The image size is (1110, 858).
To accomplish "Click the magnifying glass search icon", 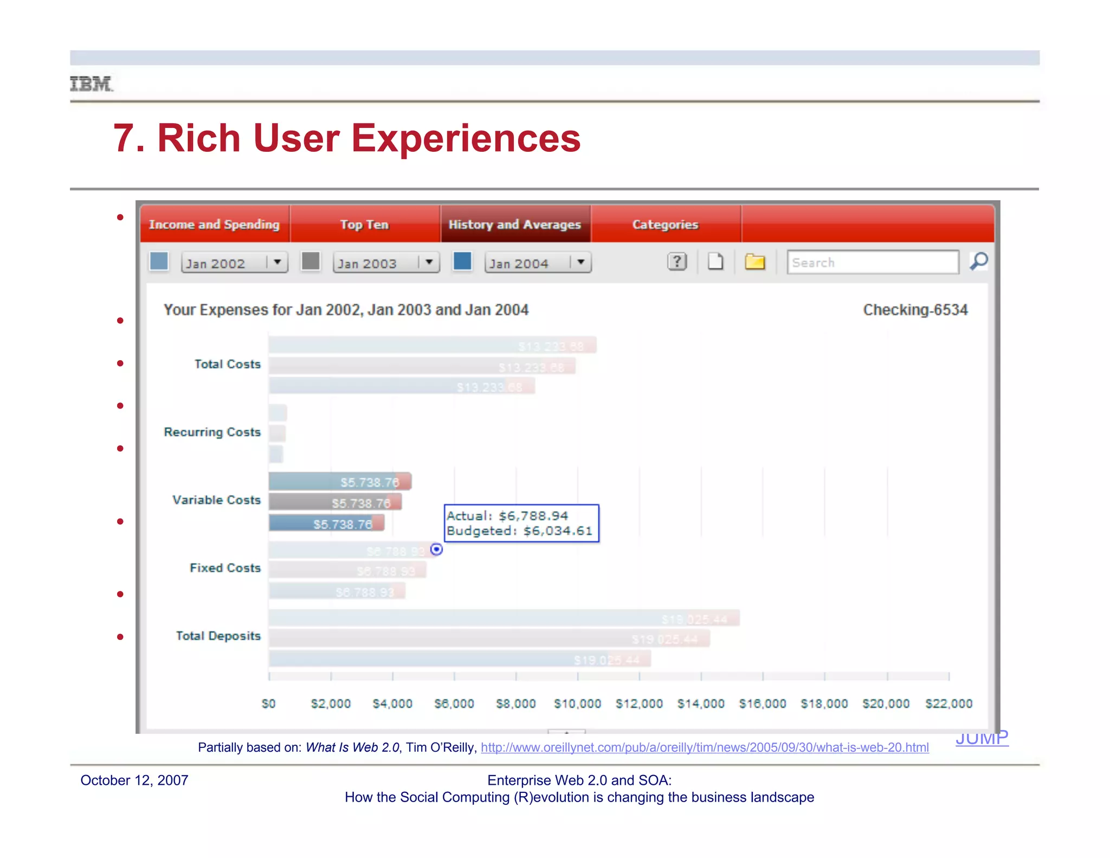I will point(978,261).
